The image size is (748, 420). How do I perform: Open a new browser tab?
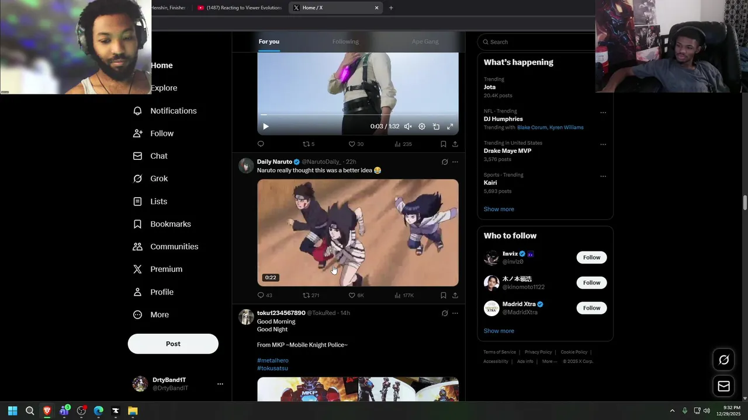[x=391, y=8]
